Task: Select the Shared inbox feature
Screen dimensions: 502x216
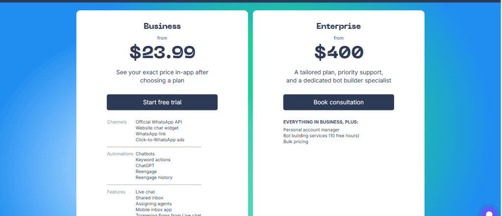Action: click(x=150, y=198)
